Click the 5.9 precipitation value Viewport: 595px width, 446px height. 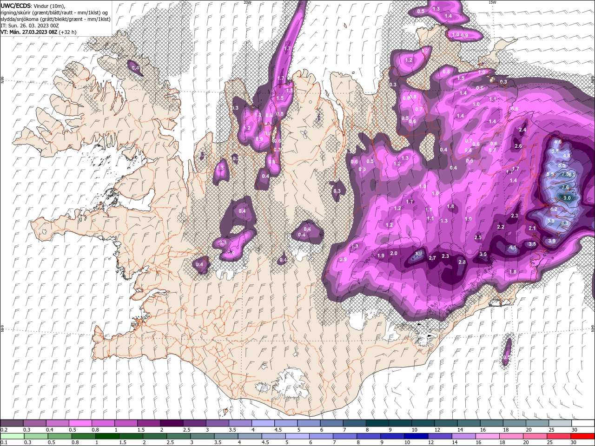click(551, 221)
